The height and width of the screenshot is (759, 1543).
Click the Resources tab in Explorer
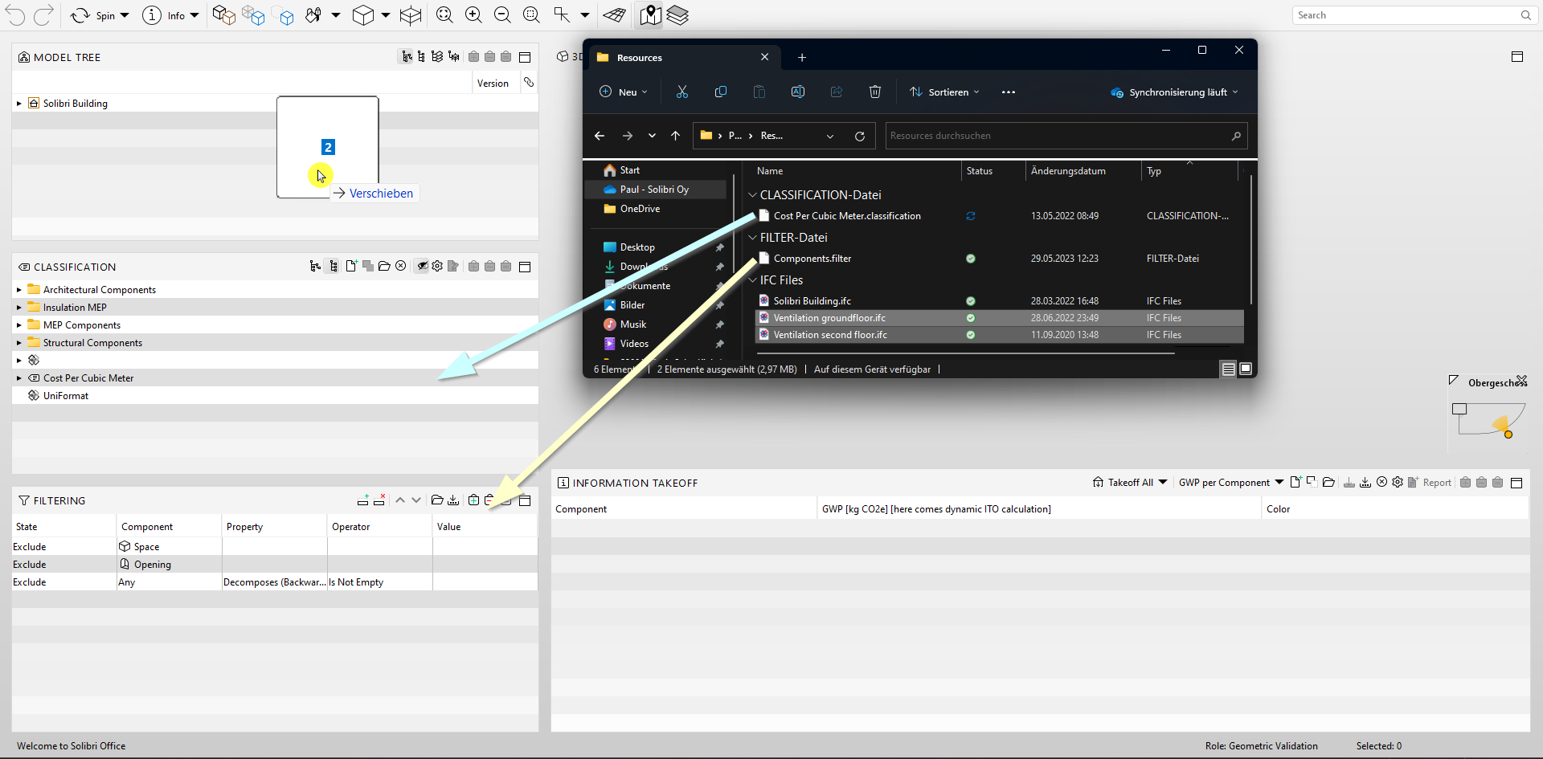tap(683, 58)
